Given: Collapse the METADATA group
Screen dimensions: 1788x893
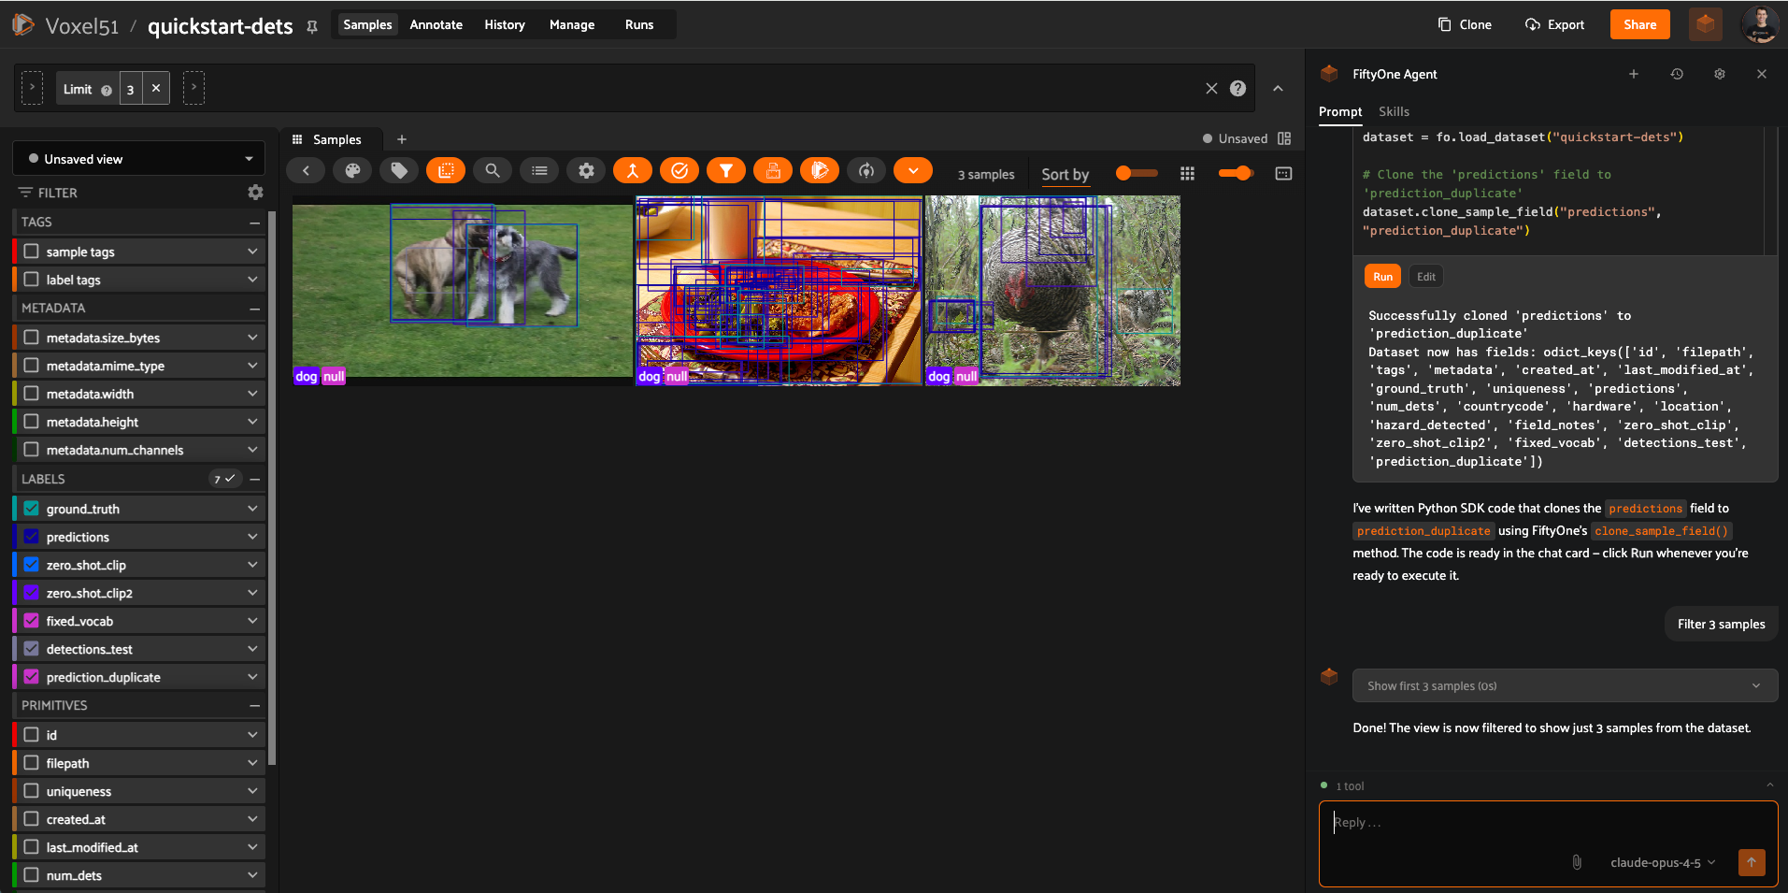Looking at the screenshot, I should [x=254, y=309].
